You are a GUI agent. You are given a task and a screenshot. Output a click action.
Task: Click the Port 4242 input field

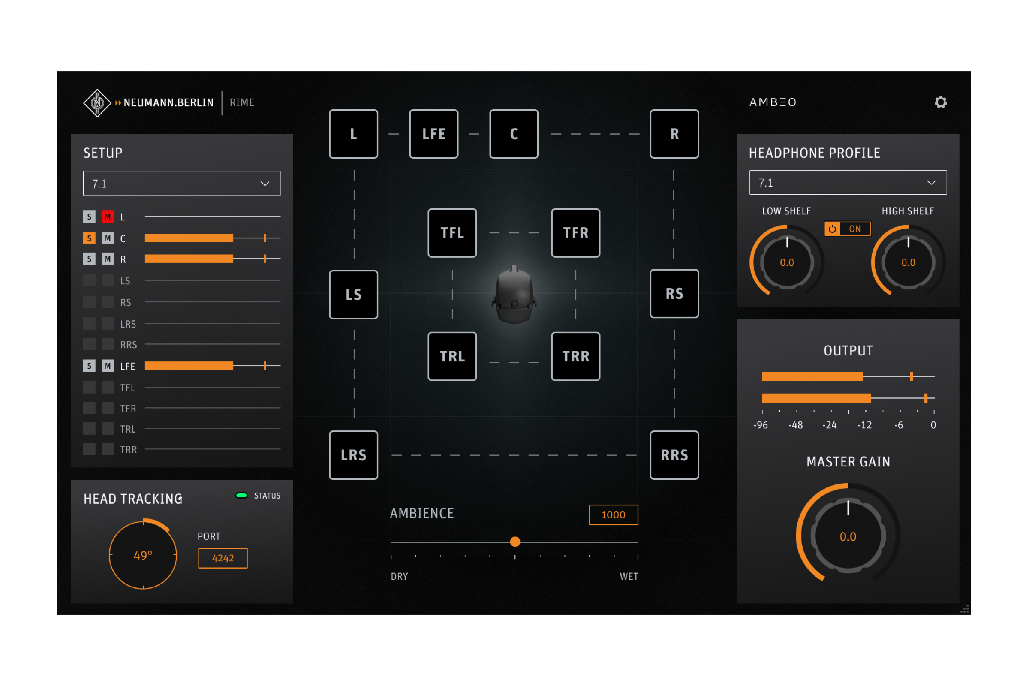[223, 558]
